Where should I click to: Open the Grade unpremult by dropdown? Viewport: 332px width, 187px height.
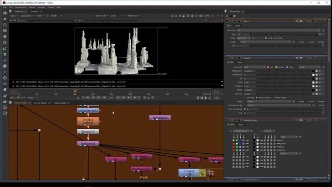pyautogui.click(x=279, y=105)
